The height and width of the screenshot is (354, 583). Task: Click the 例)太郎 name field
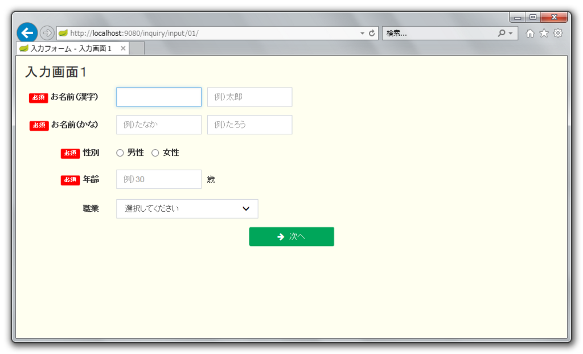point(249,97)
